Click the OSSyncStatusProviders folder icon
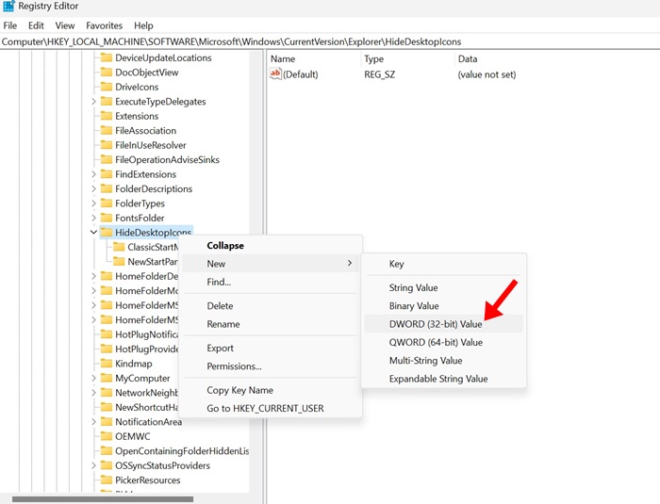Viewport: 660px width, 504px height. (x=107, y=465)
